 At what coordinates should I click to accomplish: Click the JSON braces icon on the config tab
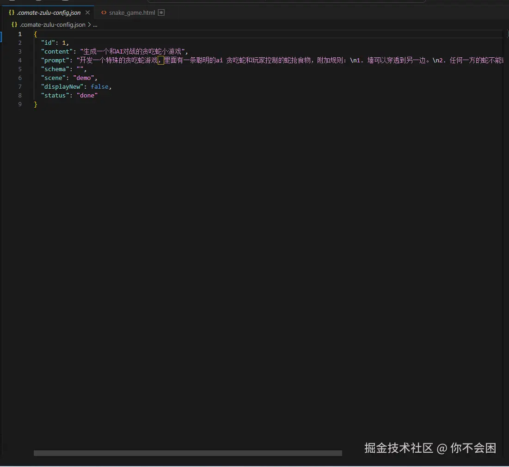click(x=12, y=12)
